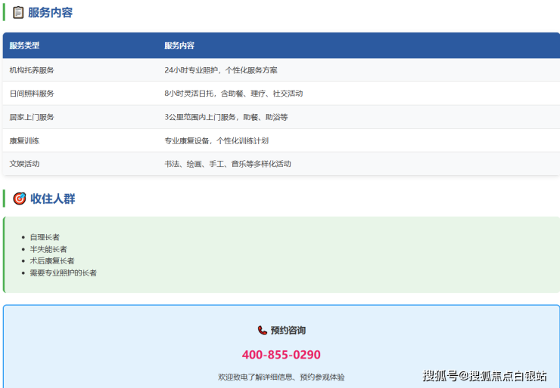The image size is (560, 388).
Task: Click the 24小时专业照护 description cell
Action: click(220, 70)
